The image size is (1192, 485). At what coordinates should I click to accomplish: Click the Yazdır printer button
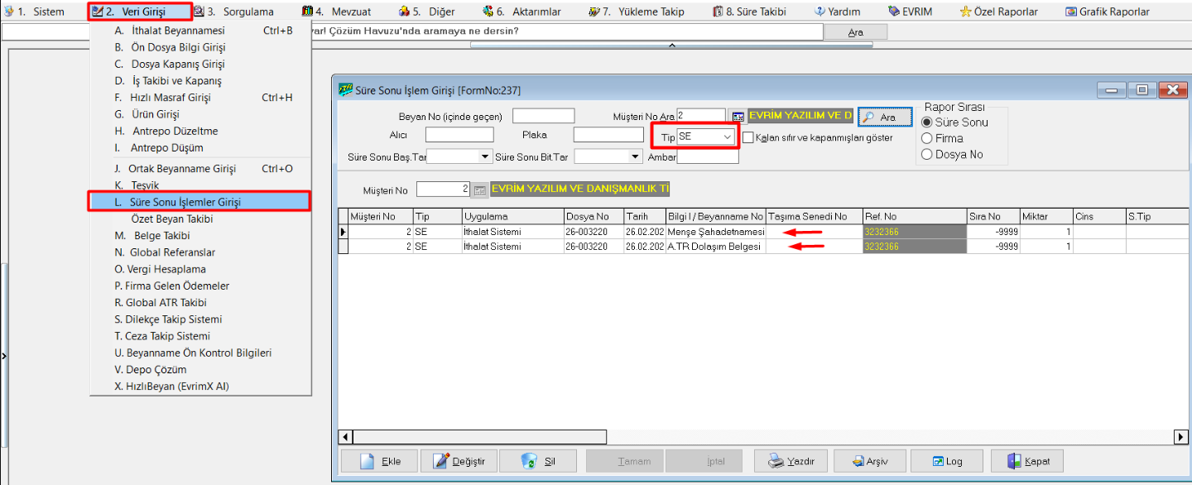(x=791, y=461)
